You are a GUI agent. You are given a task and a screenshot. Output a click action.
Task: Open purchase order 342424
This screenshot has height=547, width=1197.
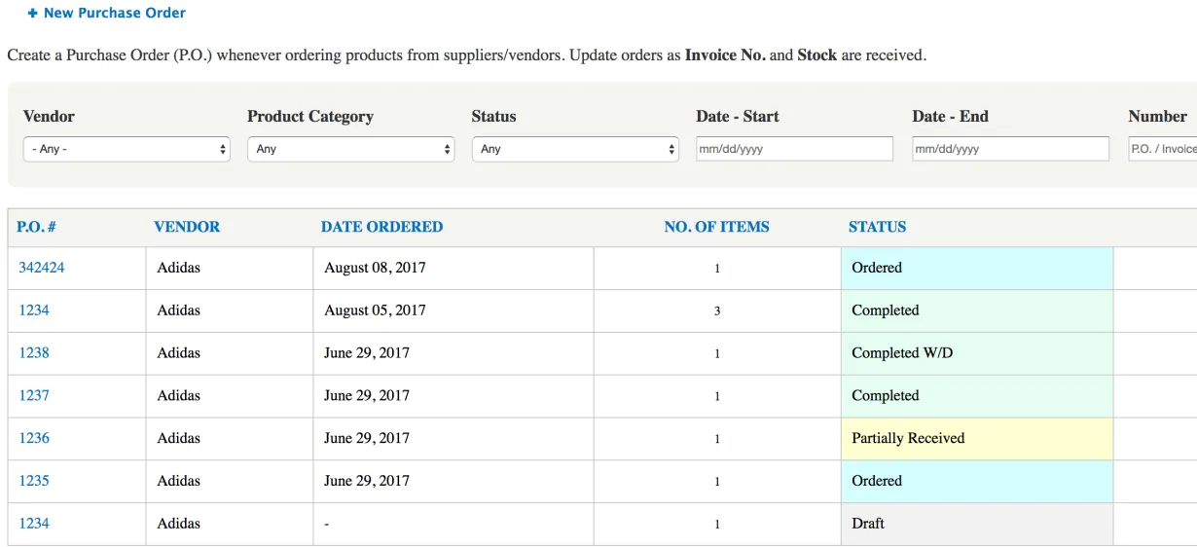42,268
